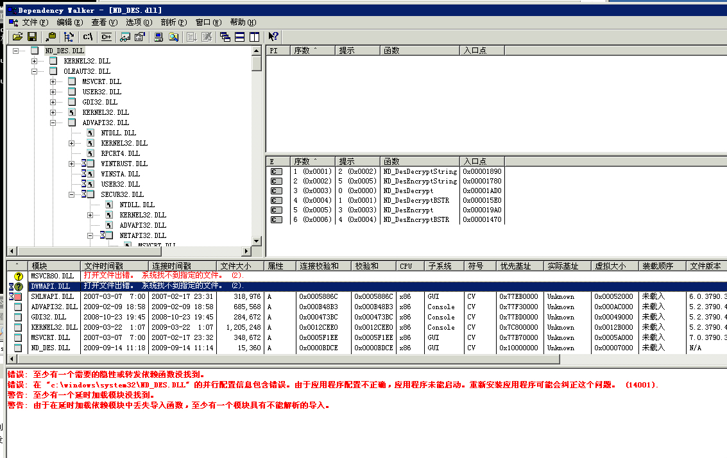Click the Open file toolbar icon

[17, 37]
